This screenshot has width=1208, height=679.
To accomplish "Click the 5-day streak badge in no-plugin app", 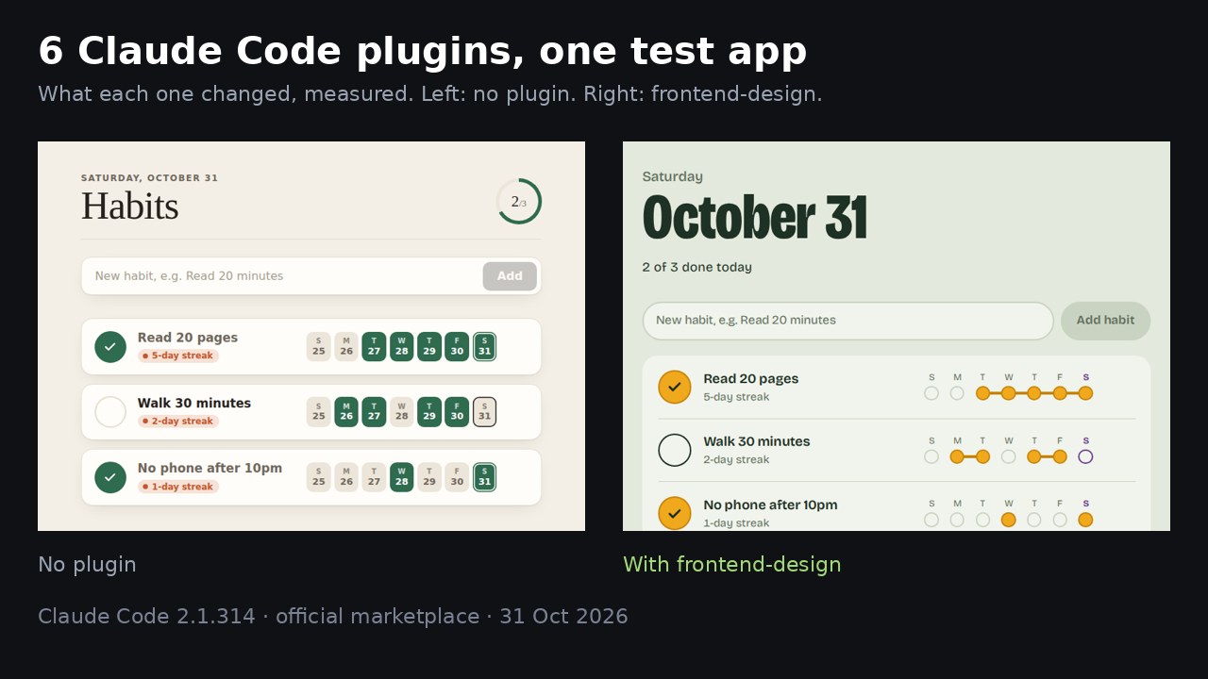I will coord(178,356).
